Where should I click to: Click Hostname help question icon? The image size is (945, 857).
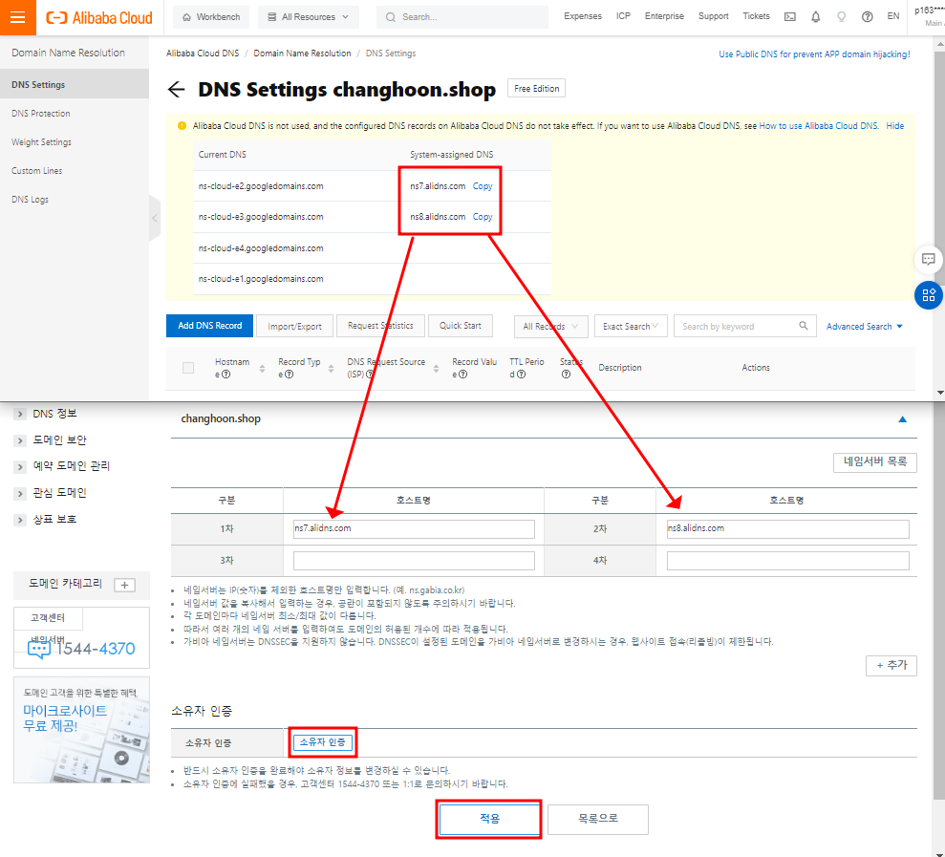226,375
